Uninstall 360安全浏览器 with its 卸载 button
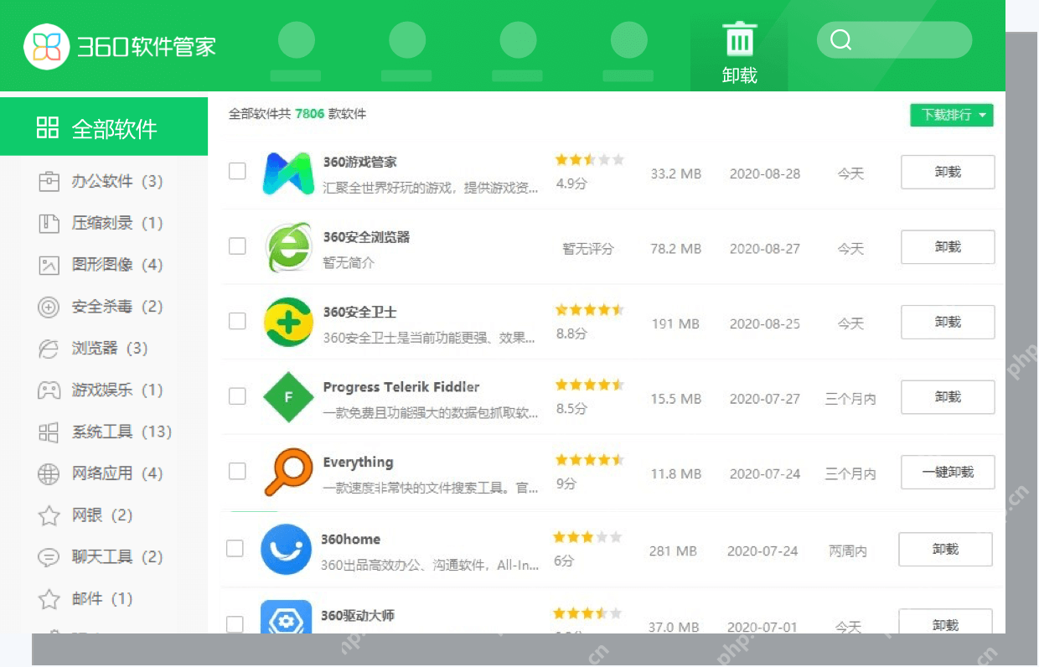1039x667 pixels. (x=948, y=247)
